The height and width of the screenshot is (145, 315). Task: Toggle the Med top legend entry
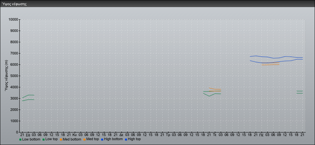[x=91, y=139]
